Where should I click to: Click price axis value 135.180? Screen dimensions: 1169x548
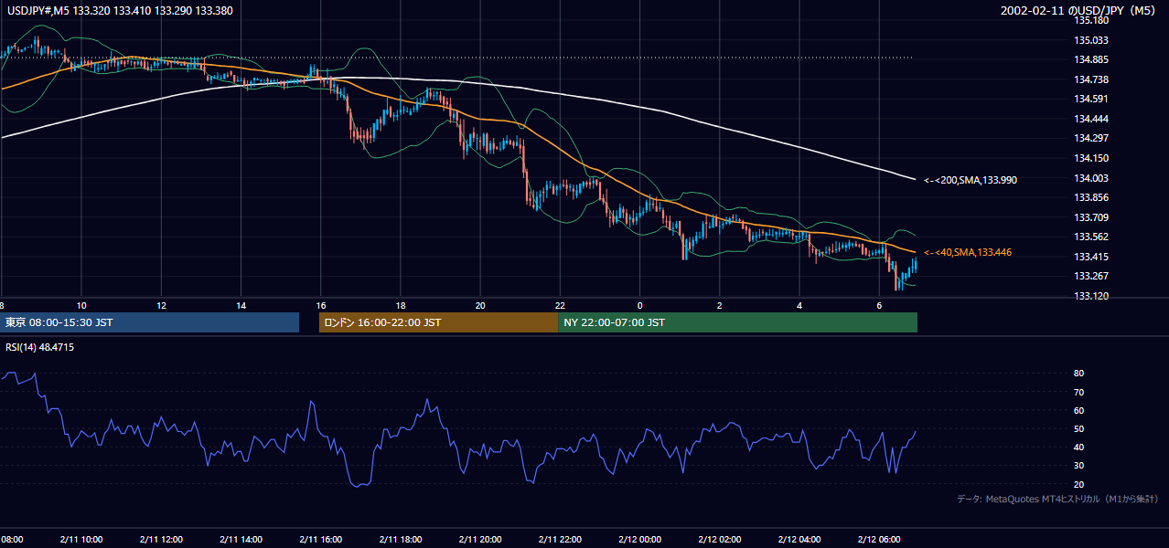[1090, 20]
